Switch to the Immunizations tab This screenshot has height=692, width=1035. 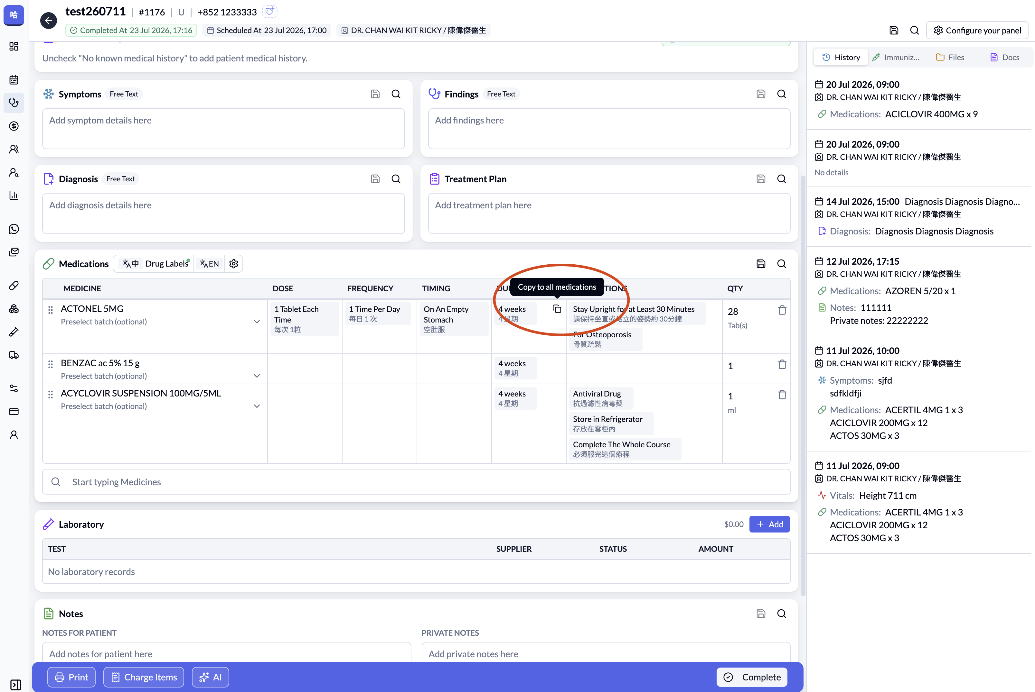[x=896, y=57]
